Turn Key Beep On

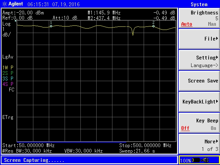pyautogui.click(x=213, y=128)
